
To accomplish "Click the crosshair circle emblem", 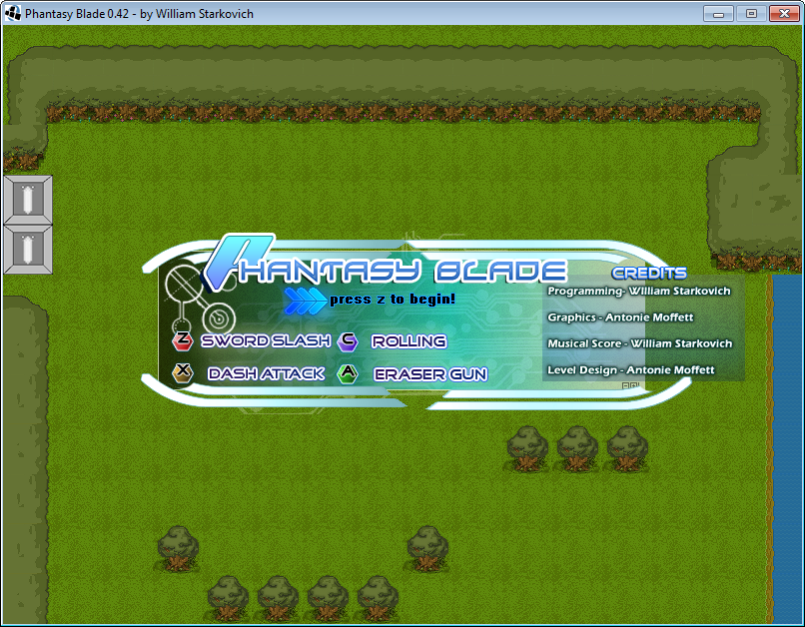I will [184, 286].
